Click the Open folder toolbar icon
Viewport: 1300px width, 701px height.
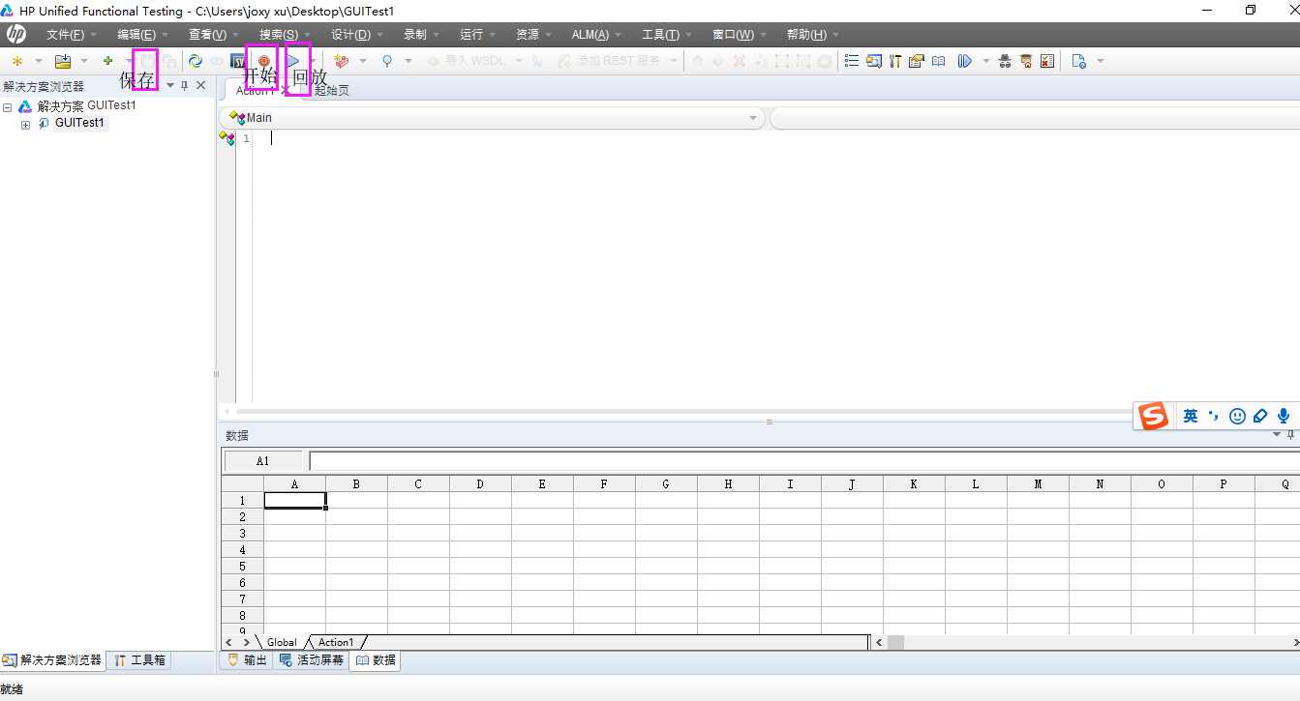coord(62,61)
